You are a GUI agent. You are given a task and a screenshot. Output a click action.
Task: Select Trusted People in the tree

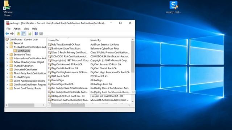[x=22, y=77]
